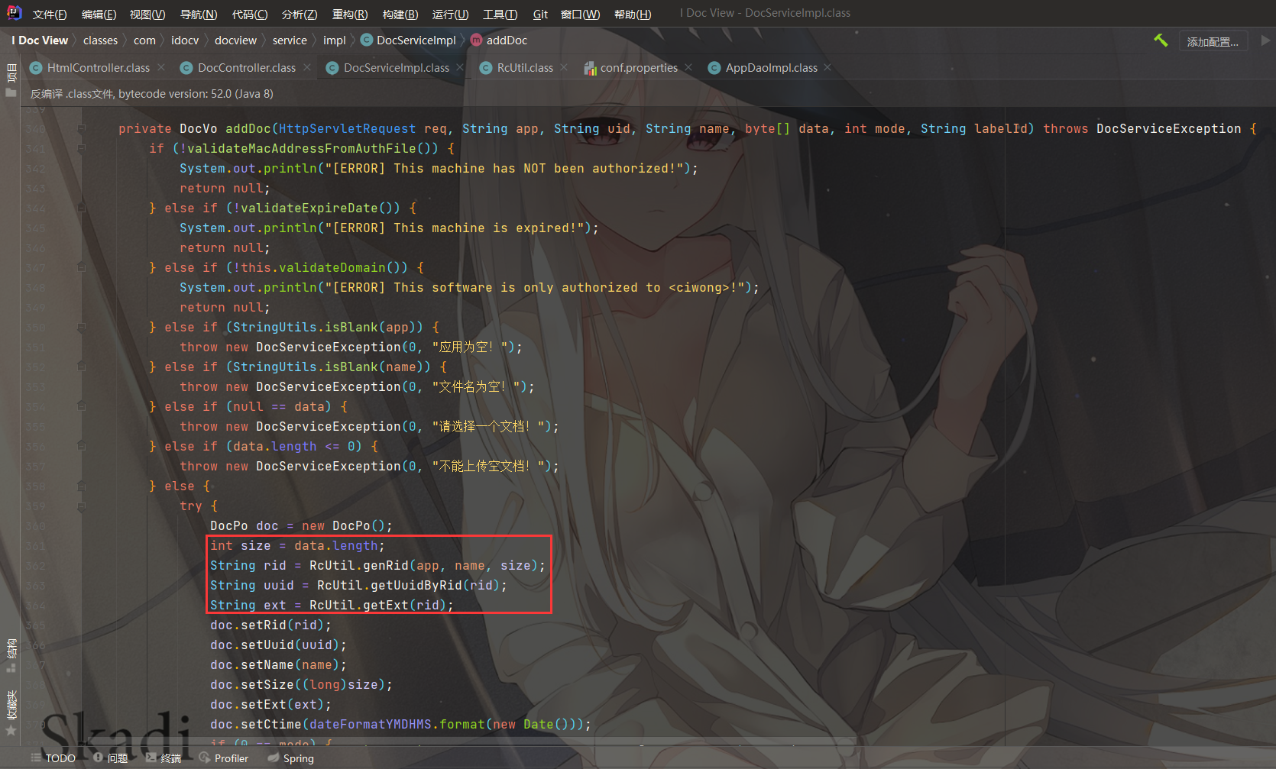
Task: Click the addDoc method icon in the breadcrumb
Action: pos(476,40)
